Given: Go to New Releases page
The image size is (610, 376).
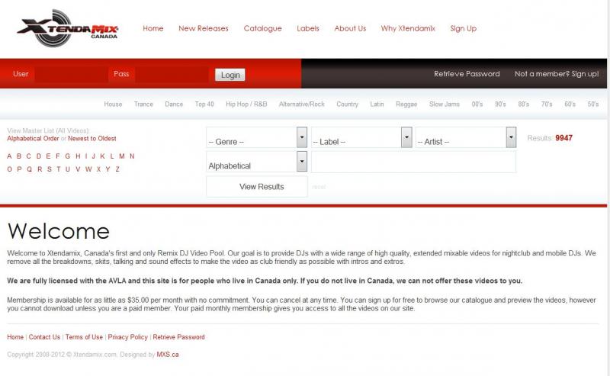Looking at the screenshot, I should coord(203,28).
